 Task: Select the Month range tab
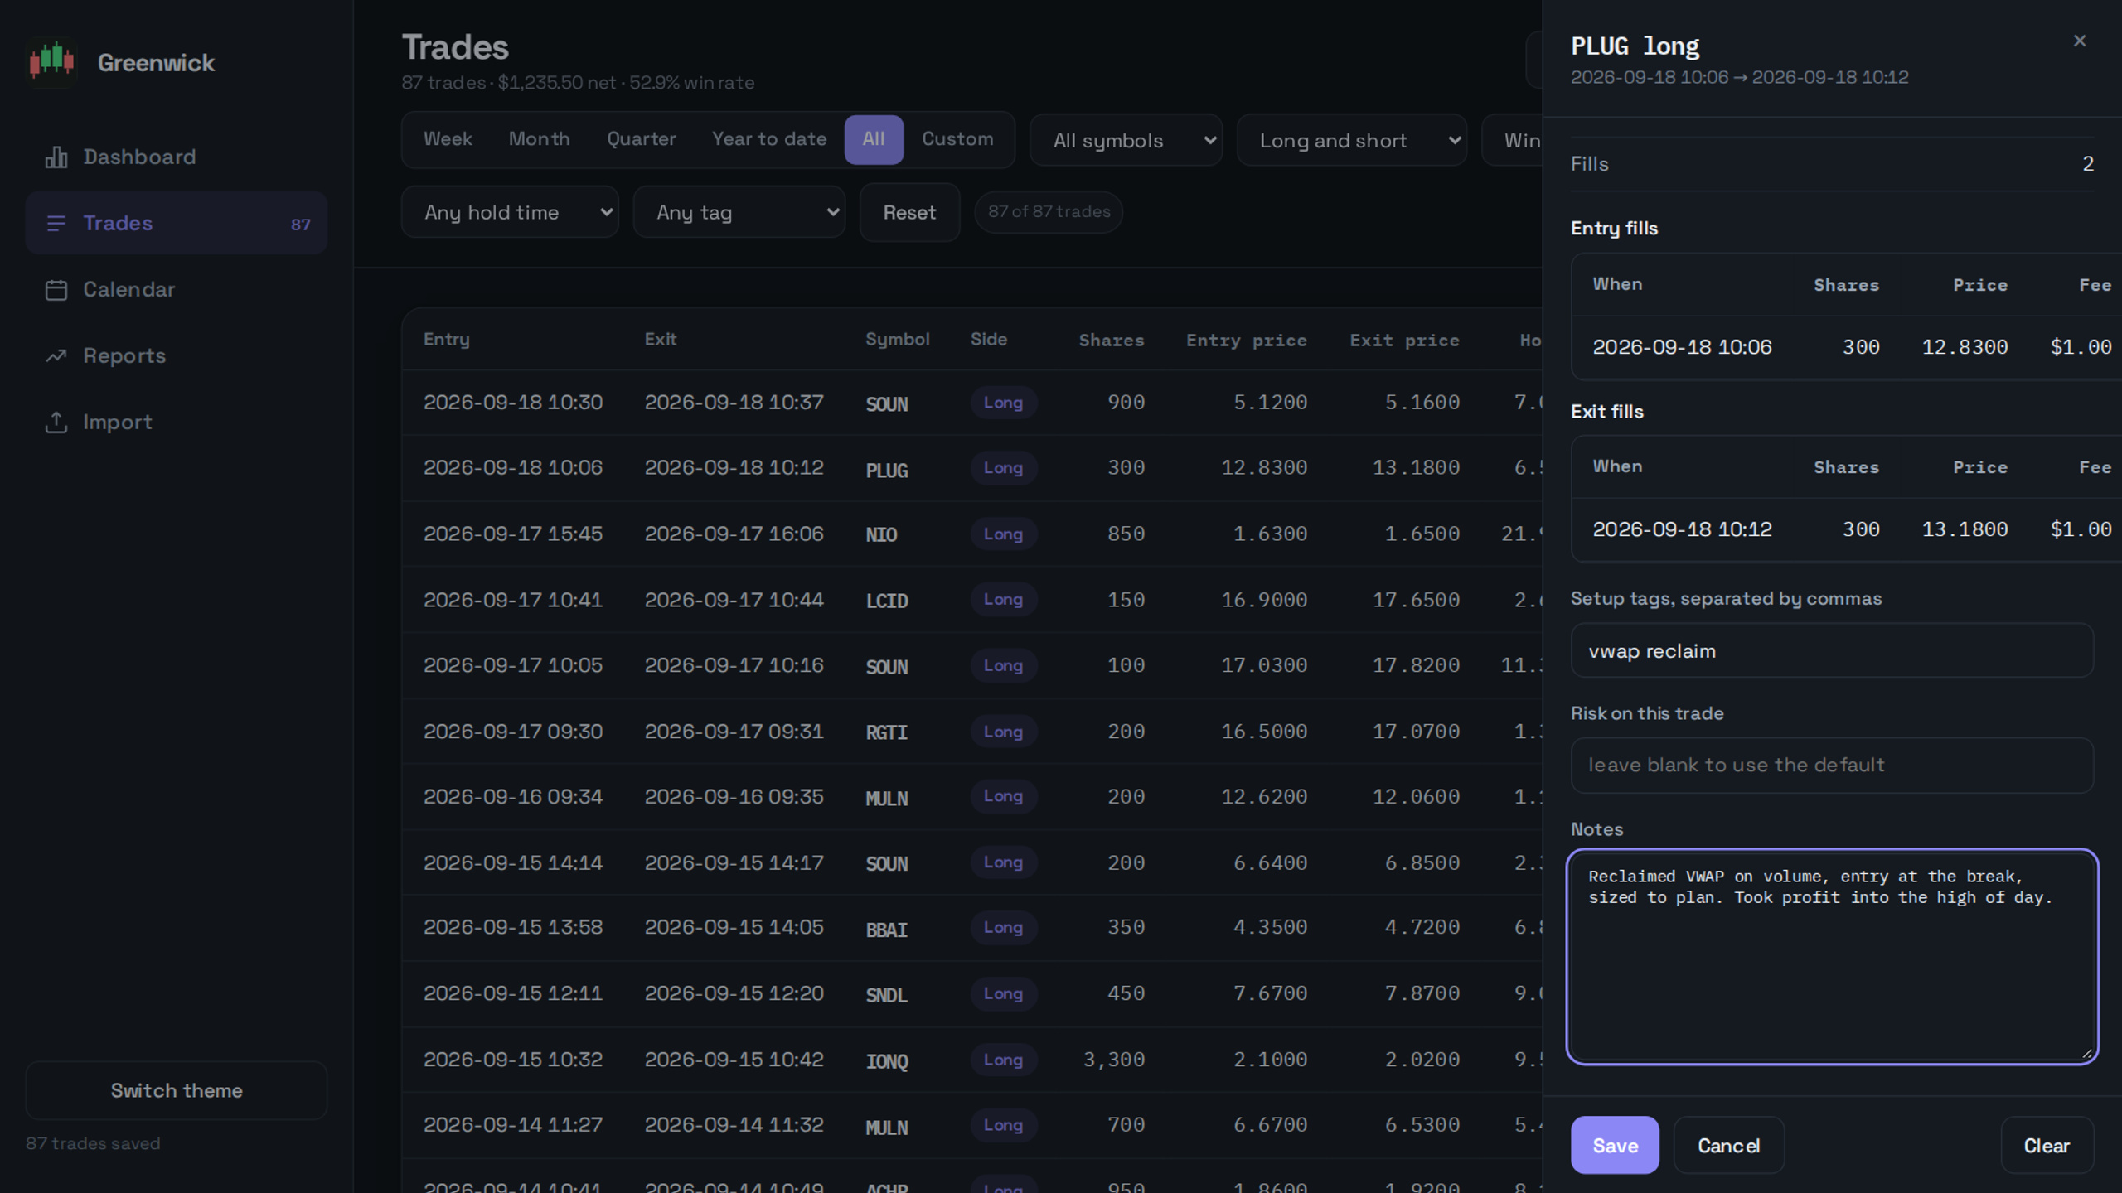[539, 139]
